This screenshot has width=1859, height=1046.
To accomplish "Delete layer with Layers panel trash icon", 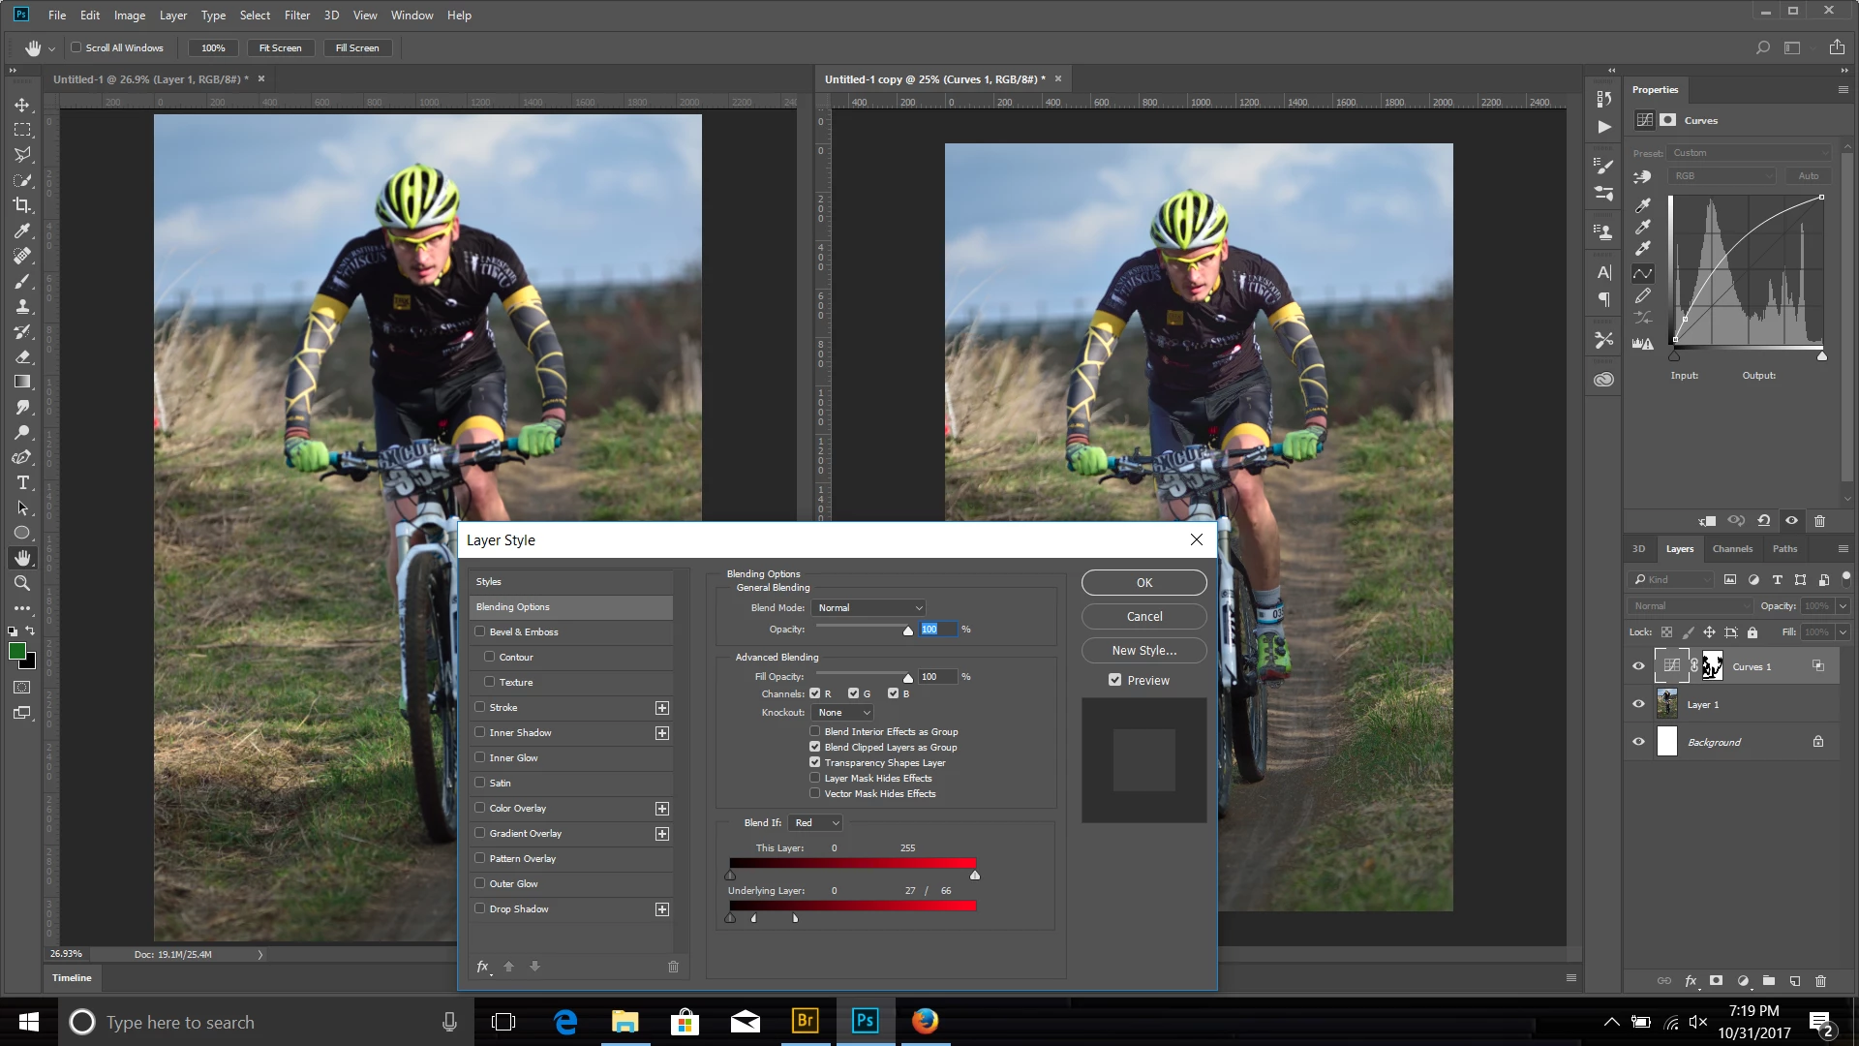I will click(x=1820, y=980).
